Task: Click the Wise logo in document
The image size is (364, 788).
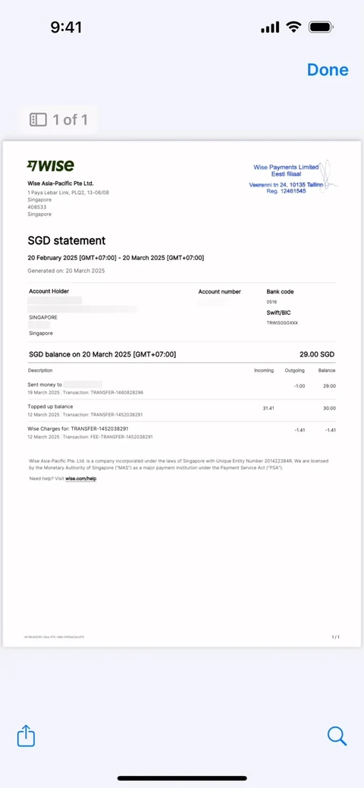Action: click(x=50, y=165)
